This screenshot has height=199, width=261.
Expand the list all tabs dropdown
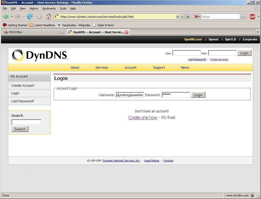pos(258,32)
